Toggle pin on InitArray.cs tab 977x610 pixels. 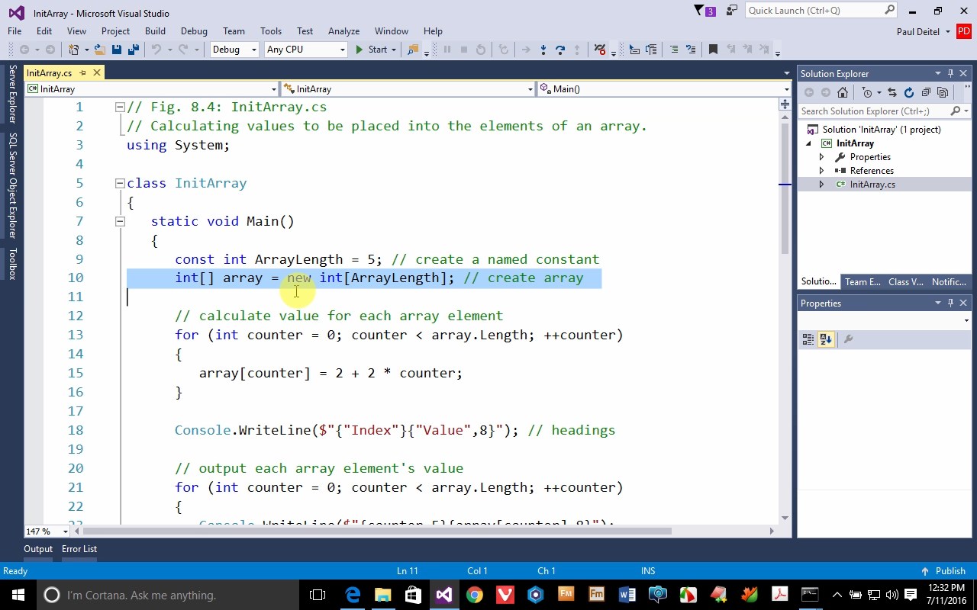[82, 73]
